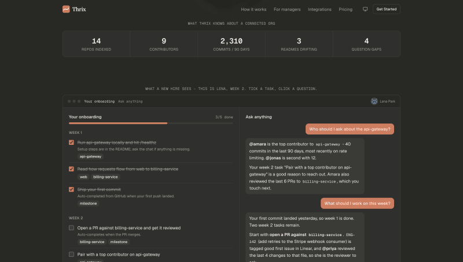Screen dimensions: 463x262
Task: Click api-gateway tag under first task
Action: tap(90, 156)
